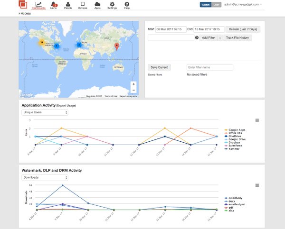Open the Add Filter dropdown arrow

click(x=220, y=38)
